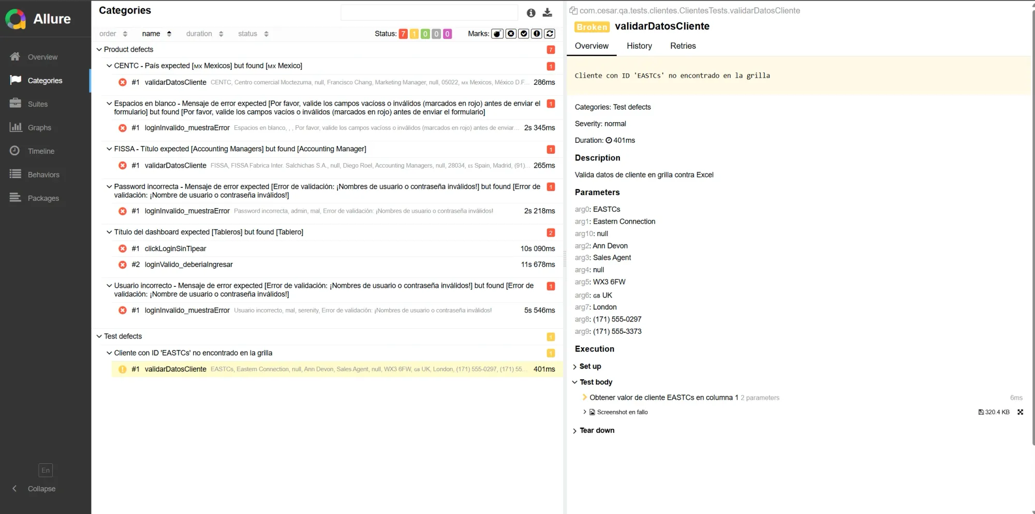This screenshot has height=514, width=1035.
Task: Download the categories data via export icon
Action: point(547,13)
